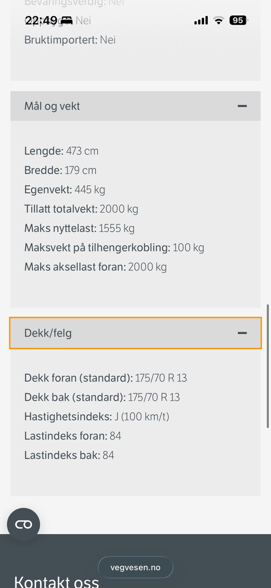Select the Dekk foran (standard) 175/70 R 13 line

[106, 378]
